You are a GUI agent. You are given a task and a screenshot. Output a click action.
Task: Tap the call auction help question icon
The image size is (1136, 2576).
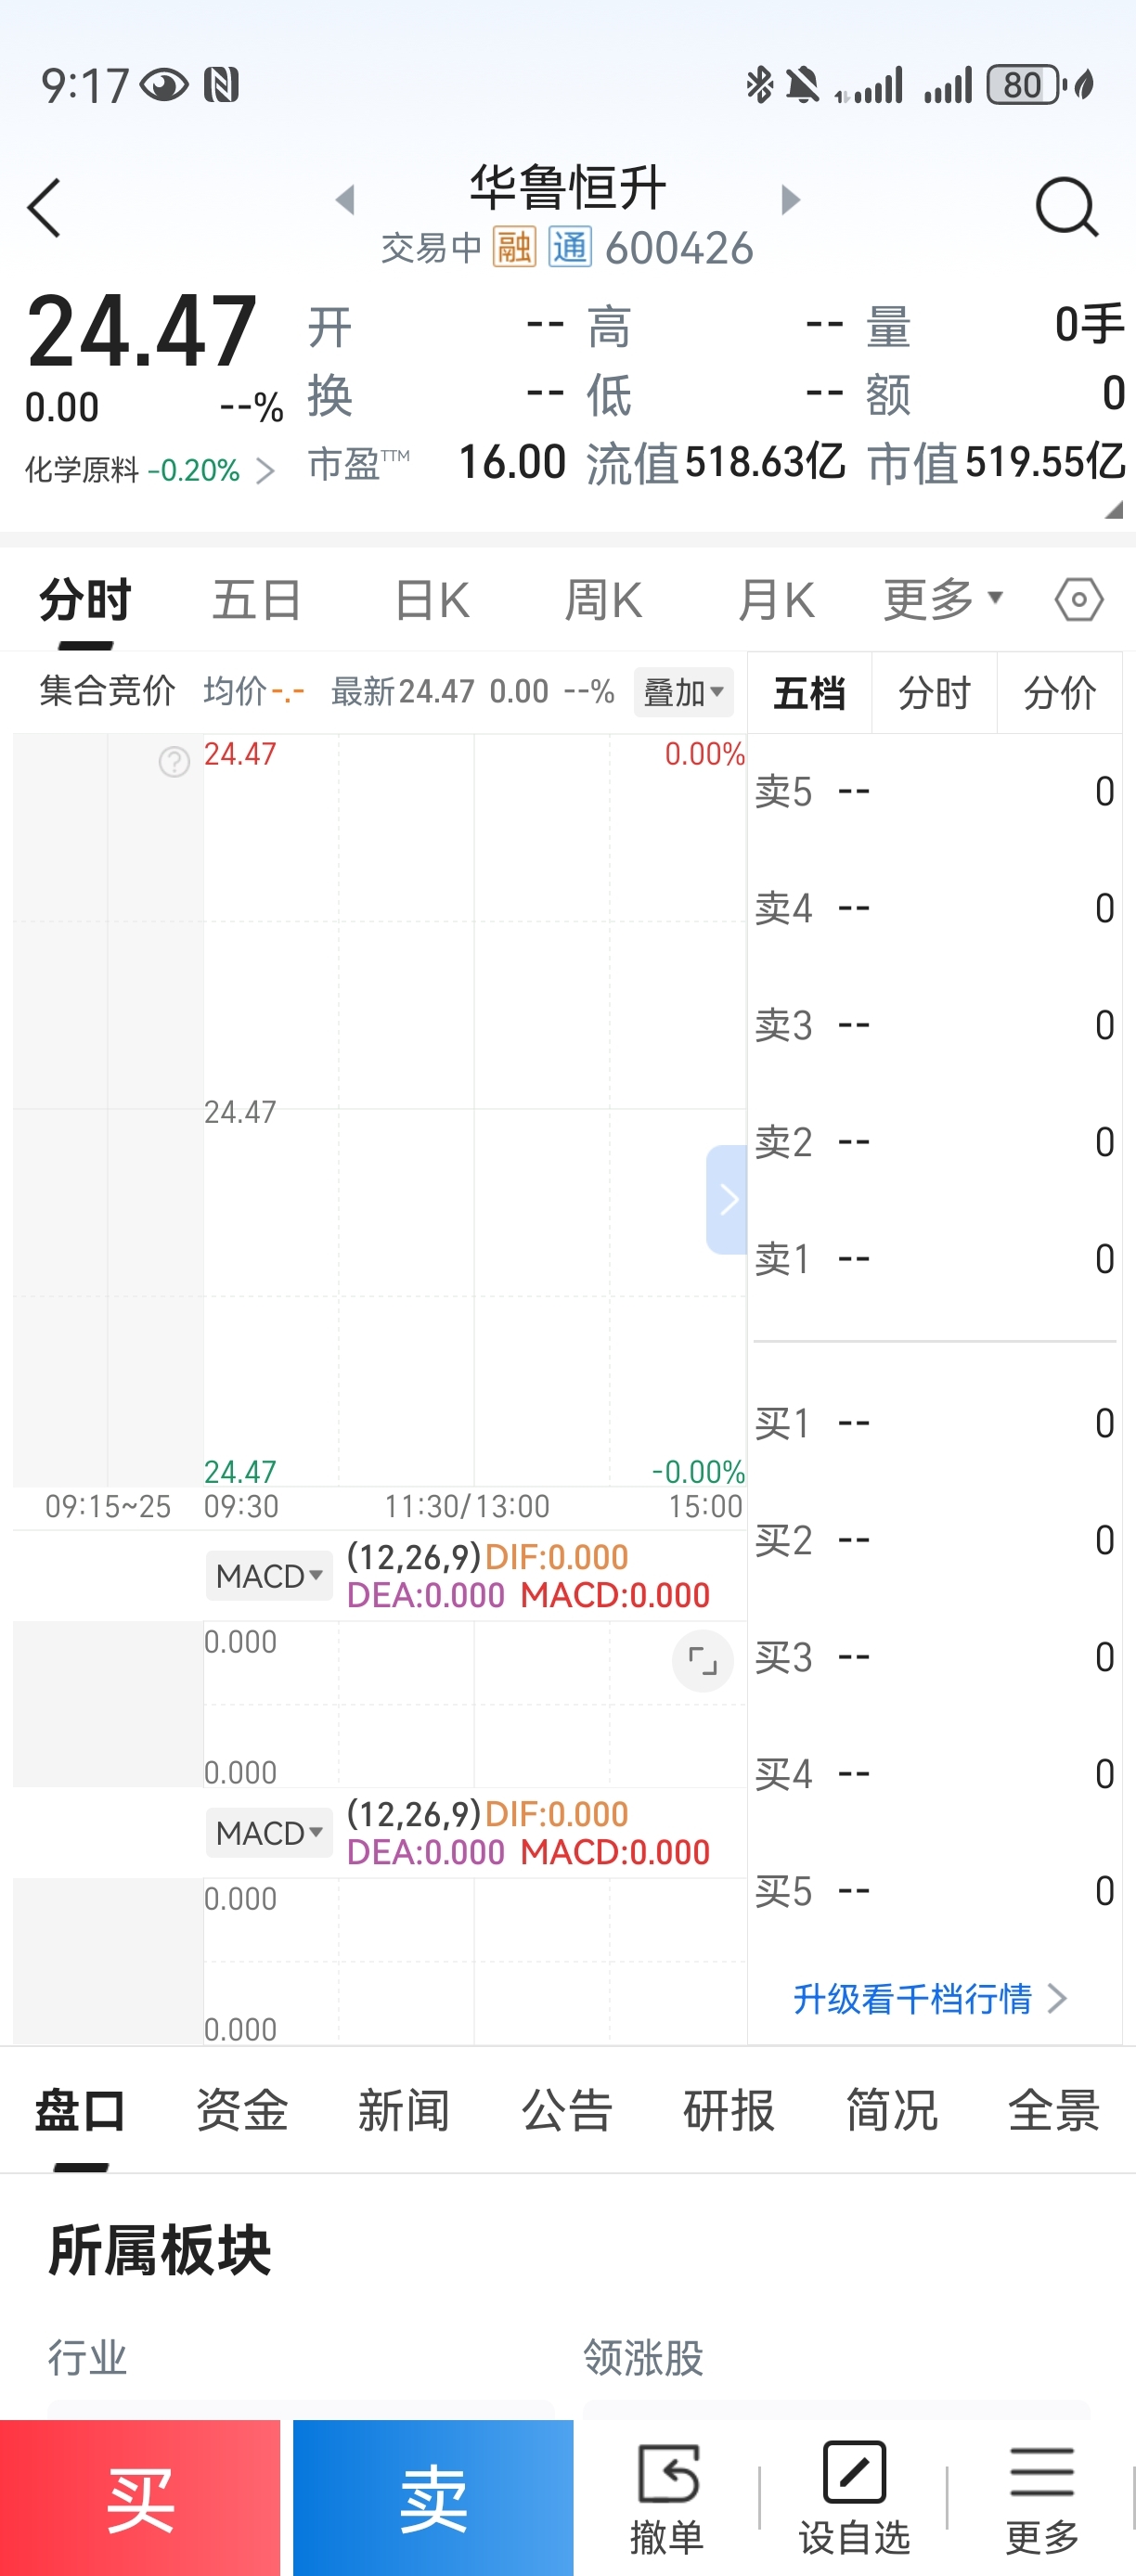point(174,762)
